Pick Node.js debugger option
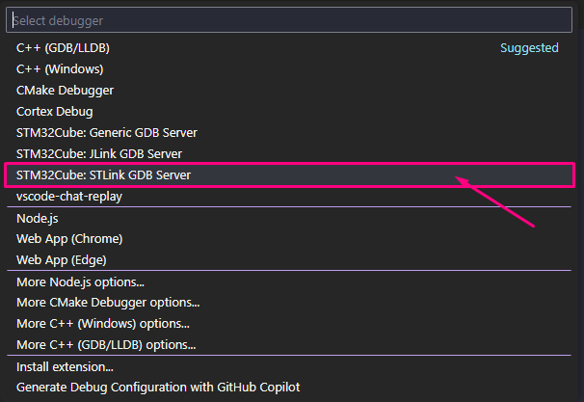584x402 pixels. 38,218
